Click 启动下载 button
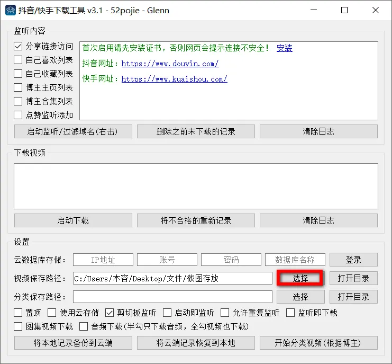Screen dimensions: 392x364 coord(73,220)
